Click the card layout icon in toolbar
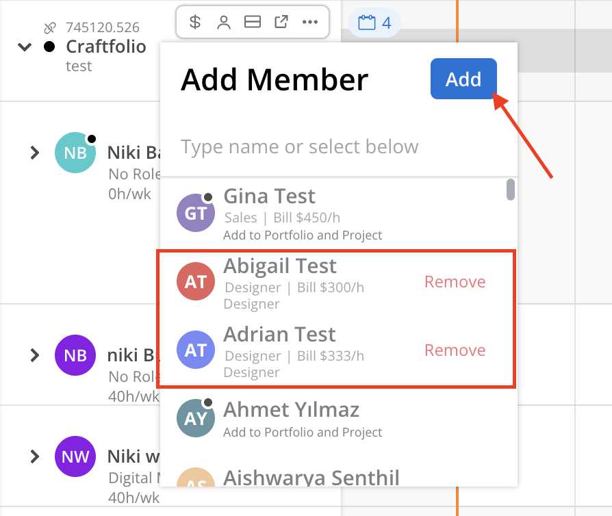 pos(253,23)
